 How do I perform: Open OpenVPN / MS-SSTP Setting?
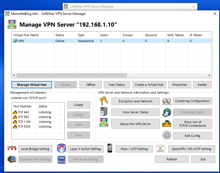(x=192, y=149)
